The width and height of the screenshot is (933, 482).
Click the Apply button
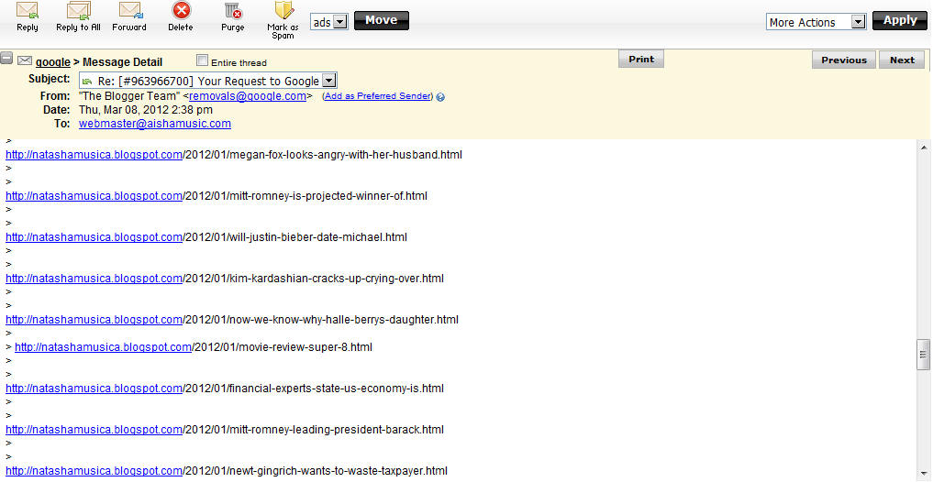900,20
